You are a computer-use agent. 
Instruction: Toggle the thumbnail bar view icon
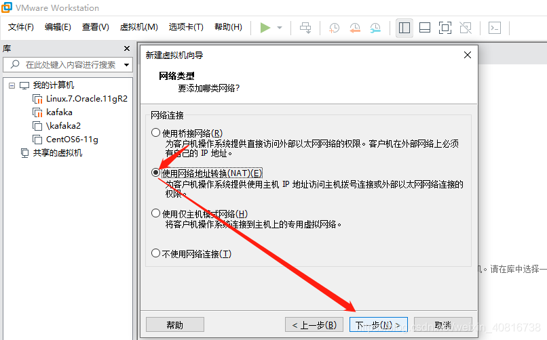point(425,28)
